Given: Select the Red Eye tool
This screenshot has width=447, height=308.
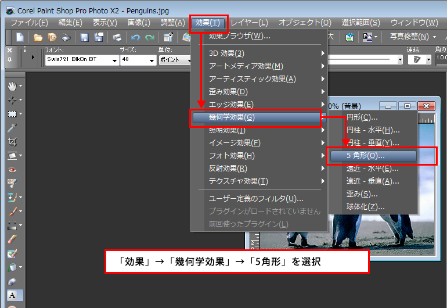Looking at the screenshot, I should click(x=12, y=170).
